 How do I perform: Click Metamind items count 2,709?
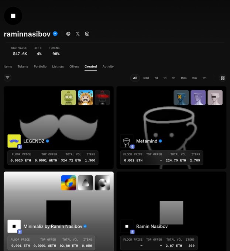coord(195,161)
